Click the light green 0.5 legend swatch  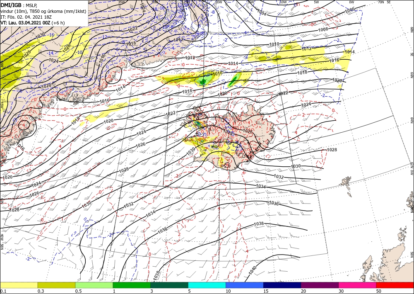pos(94,285)
